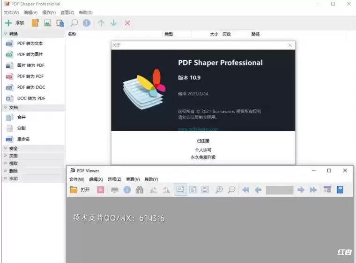Image resolution: width=356 pixels, height=263 pixels.
Task: Click zoom in magnifier in PDF Viewer
Action: [219, 190]
